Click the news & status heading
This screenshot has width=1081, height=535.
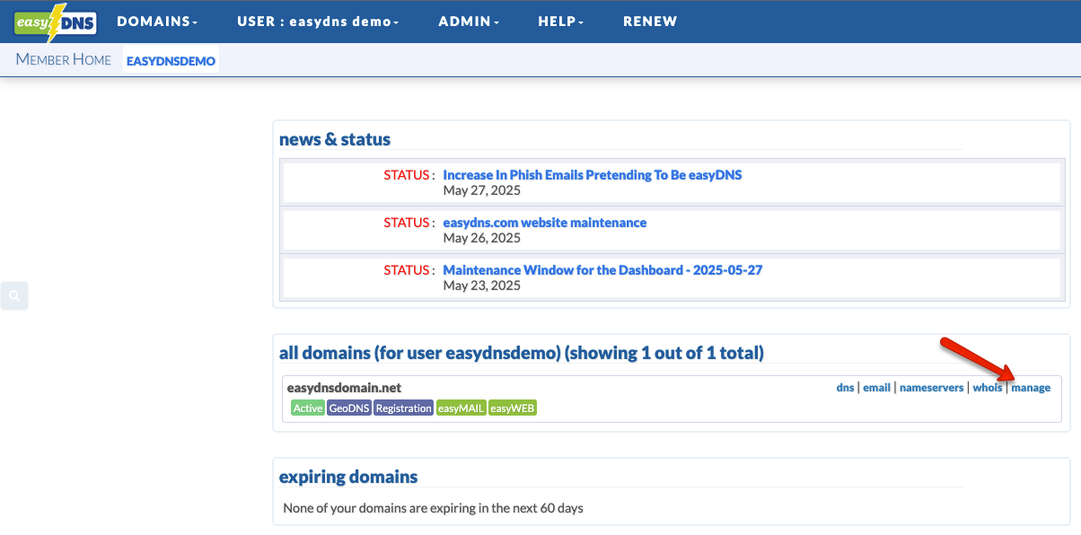click(x=335, y=139)
